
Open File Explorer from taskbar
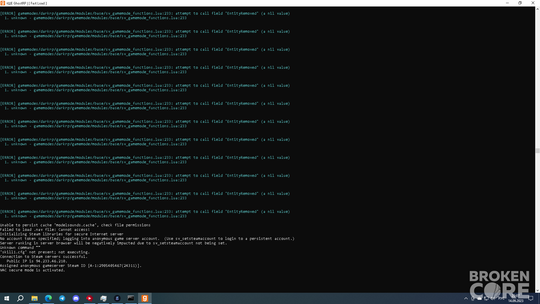34,298
